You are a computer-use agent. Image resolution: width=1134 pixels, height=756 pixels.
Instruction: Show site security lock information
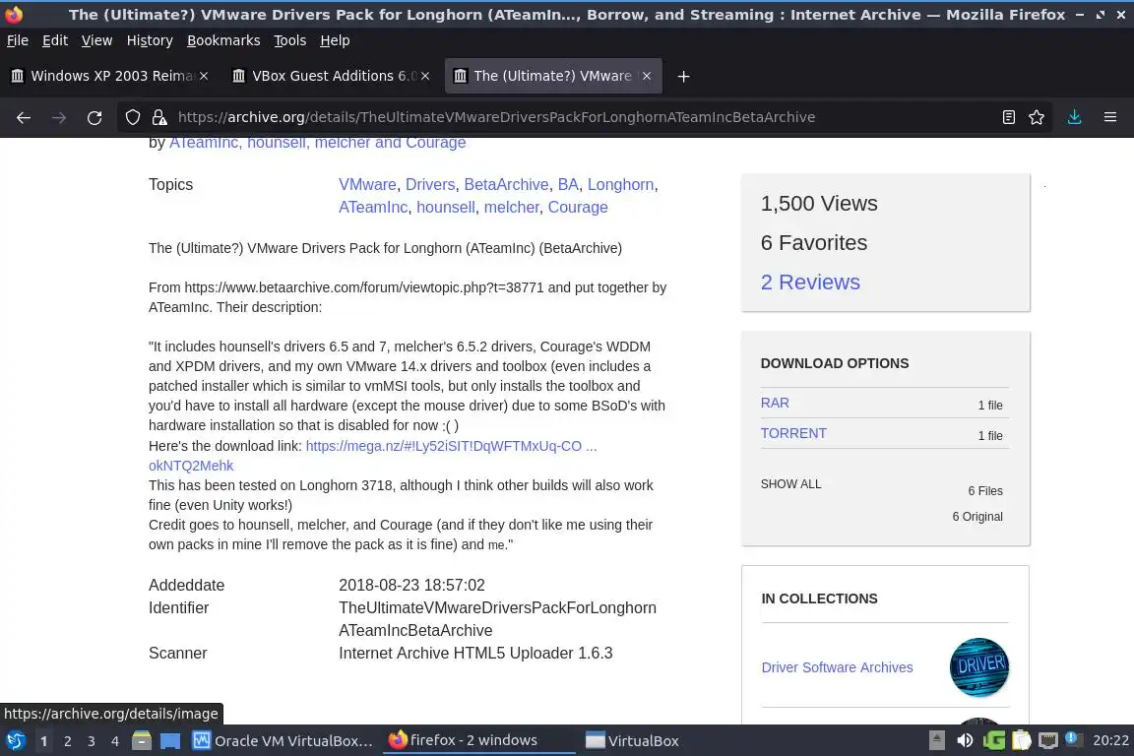(159, 117)
